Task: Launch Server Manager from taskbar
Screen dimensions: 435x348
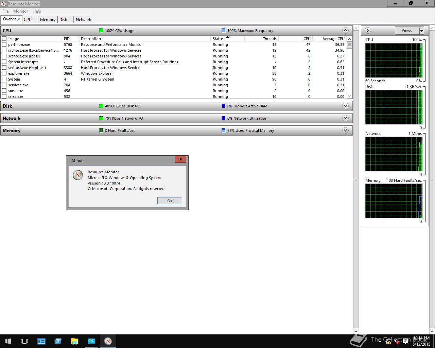Action: 41,341
